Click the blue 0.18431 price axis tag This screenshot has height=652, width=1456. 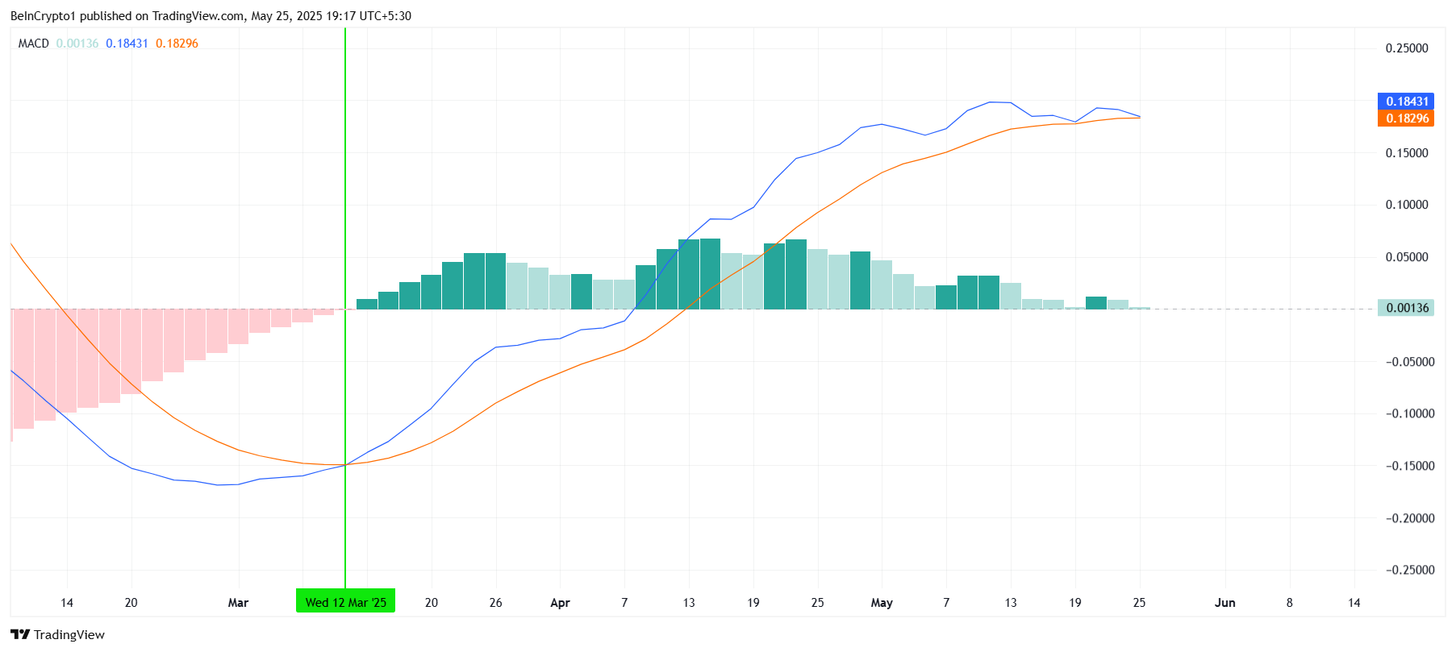(1406, 102)
